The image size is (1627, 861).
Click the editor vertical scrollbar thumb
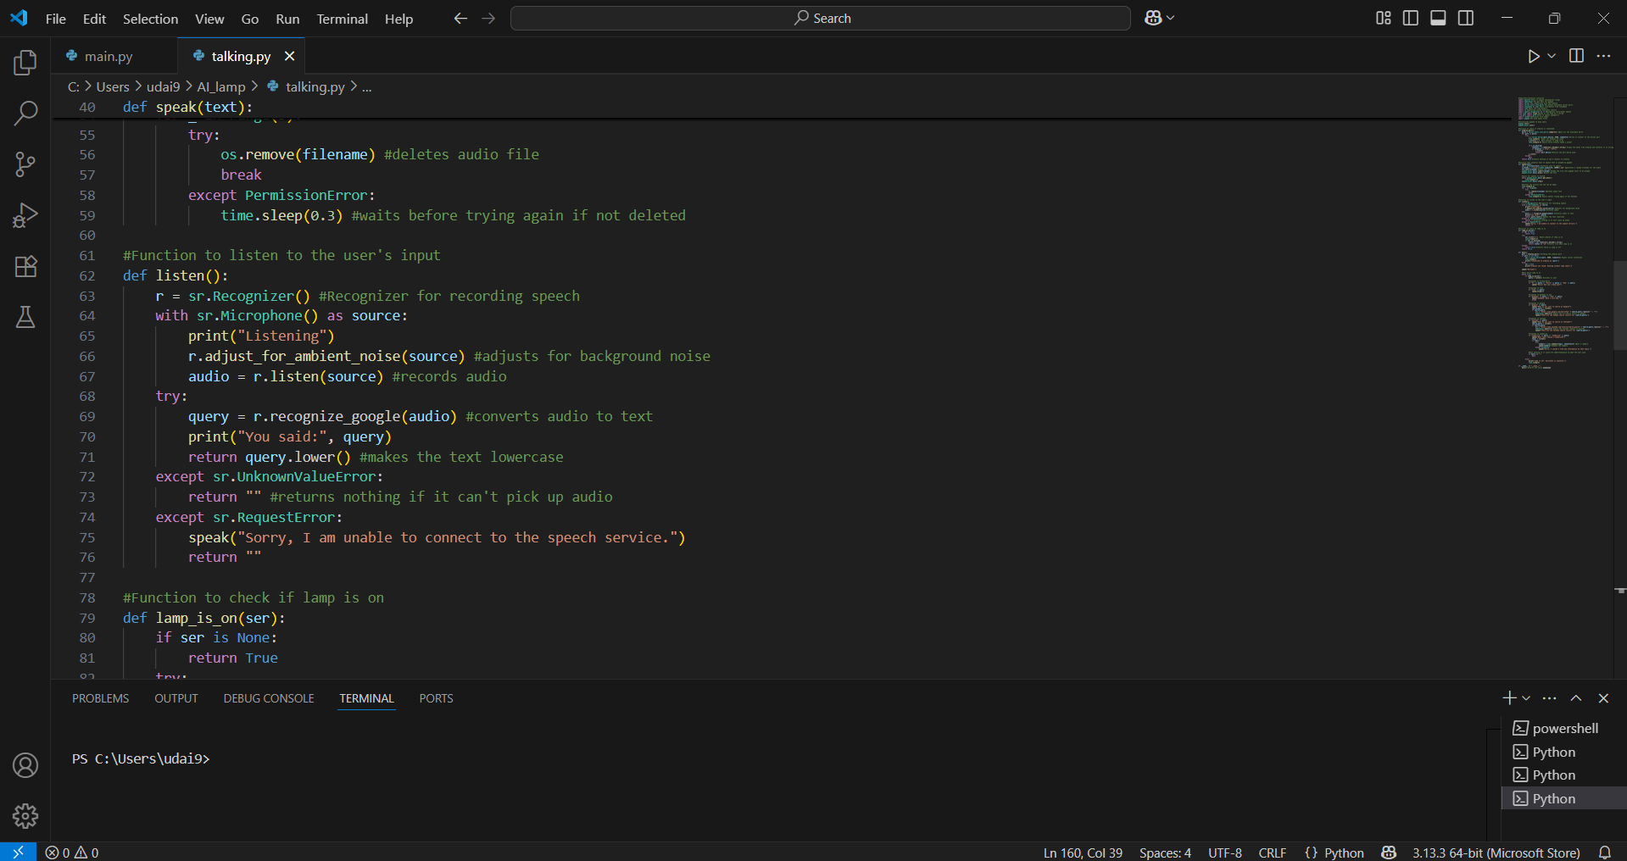[1620, 305]
